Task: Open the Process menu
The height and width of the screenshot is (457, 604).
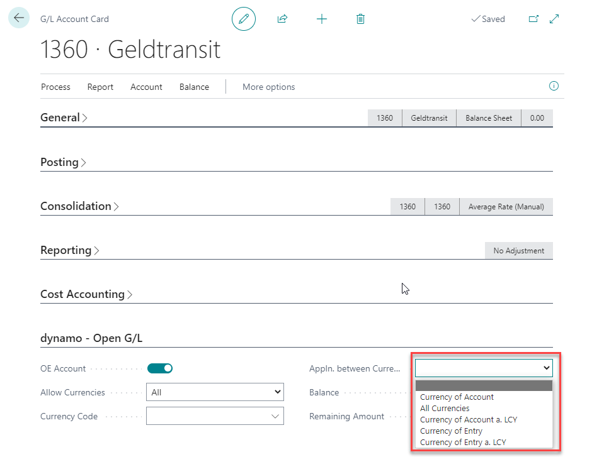Action: tap(55, 87)
